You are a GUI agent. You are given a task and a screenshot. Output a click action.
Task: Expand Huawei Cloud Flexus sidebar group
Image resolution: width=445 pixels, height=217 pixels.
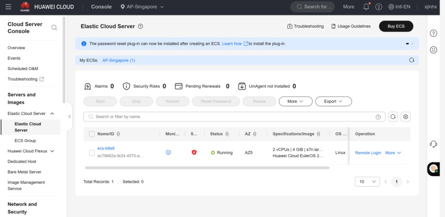tap(52, 151)
